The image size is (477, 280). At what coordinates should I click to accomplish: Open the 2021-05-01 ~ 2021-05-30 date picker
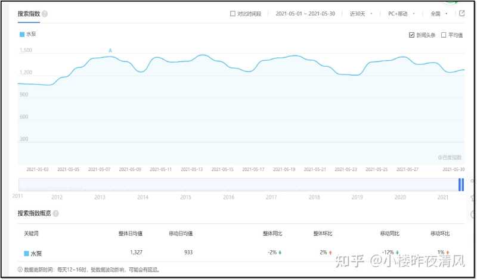tap(305, 14)
